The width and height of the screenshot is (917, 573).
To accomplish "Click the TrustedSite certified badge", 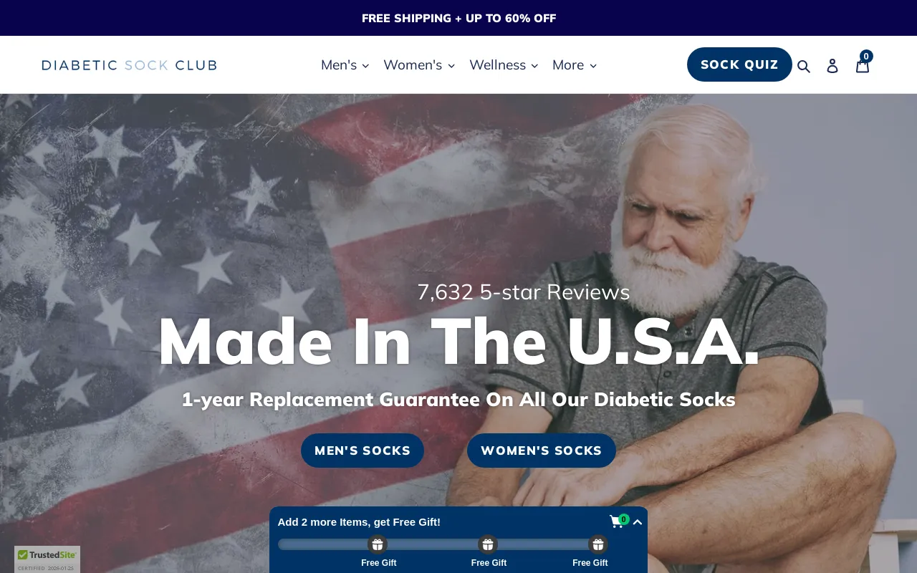I will tap(47, 559).
